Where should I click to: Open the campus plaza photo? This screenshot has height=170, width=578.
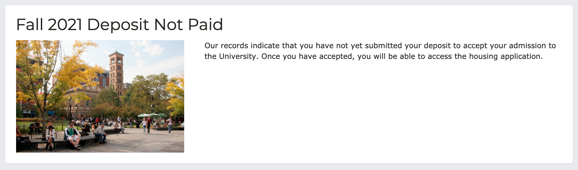[100, 96]
